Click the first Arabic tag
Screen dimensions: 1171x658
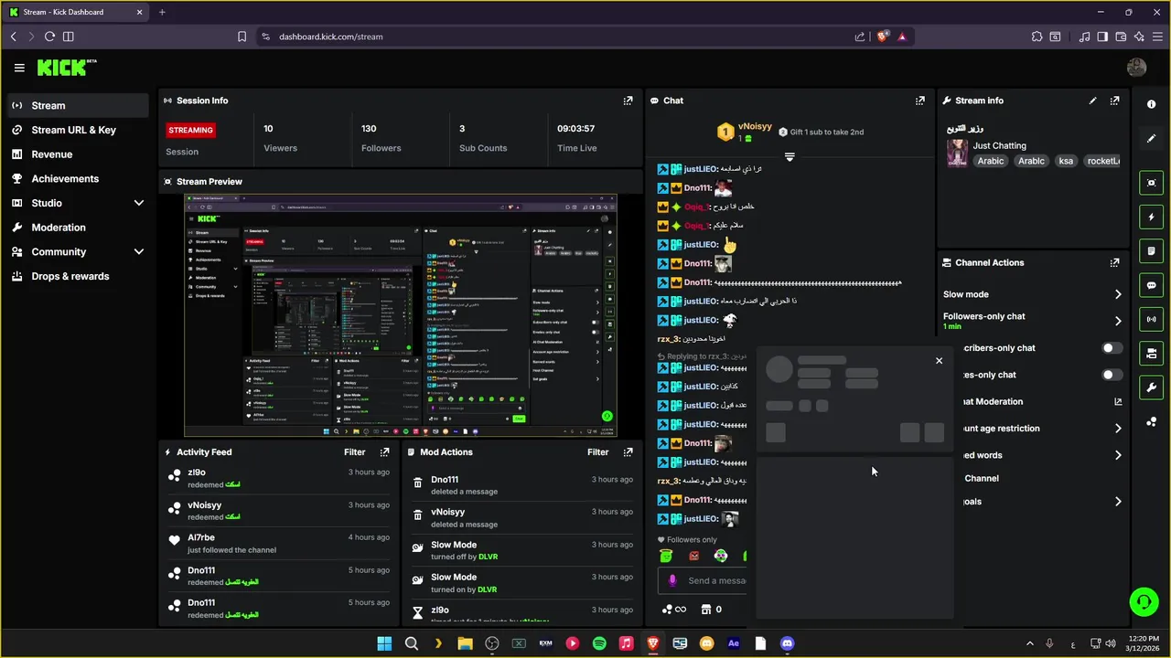click(990, 161)
